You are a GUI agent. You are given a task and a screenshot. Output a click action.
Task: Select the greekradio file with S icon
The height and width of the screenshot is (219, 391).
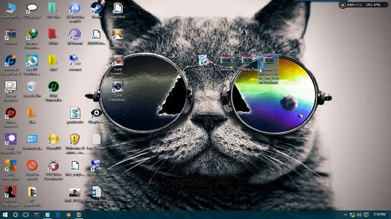[75, 114]
